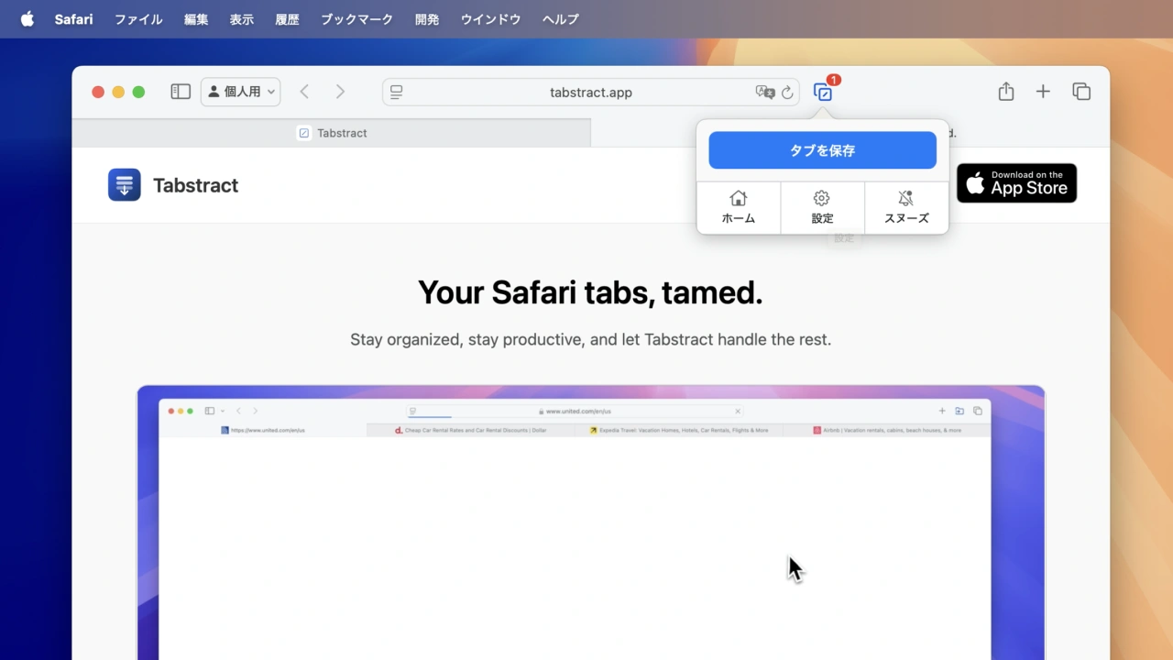Click Download on the App Store badge

point(1016,183)
